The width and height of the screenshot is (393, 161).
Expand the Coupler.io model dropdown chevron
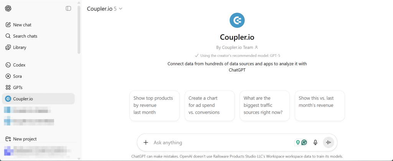point(121,8)
